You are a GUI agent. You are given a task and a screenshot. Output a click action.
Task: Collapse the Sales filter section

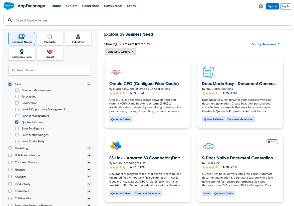tap(89, 84)
